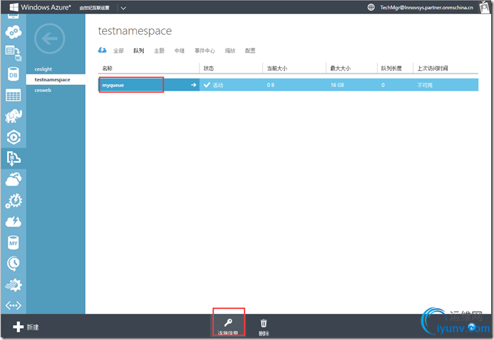Sort by 当前大小 column header

click(277, 68)
